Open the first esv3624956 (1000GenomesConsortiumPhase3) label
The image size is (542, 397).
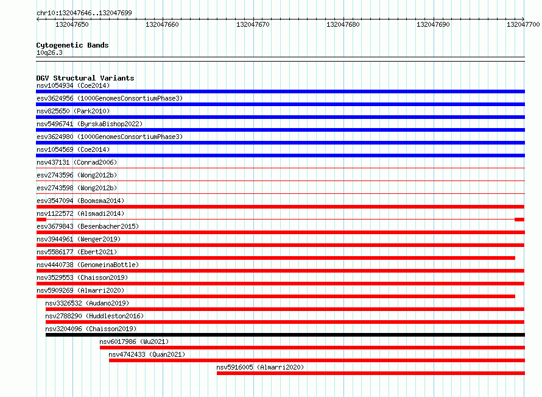[x=110, y=98]
